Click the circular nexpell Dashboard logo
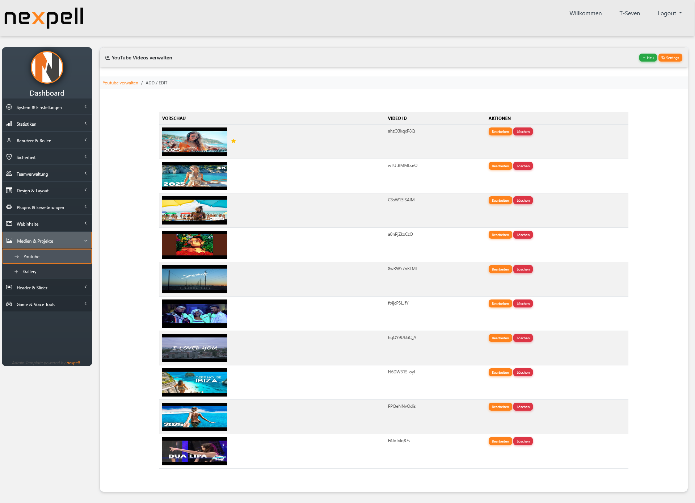Image resolution: width=695 pixels, height=503 pixels. pos(47,67)
